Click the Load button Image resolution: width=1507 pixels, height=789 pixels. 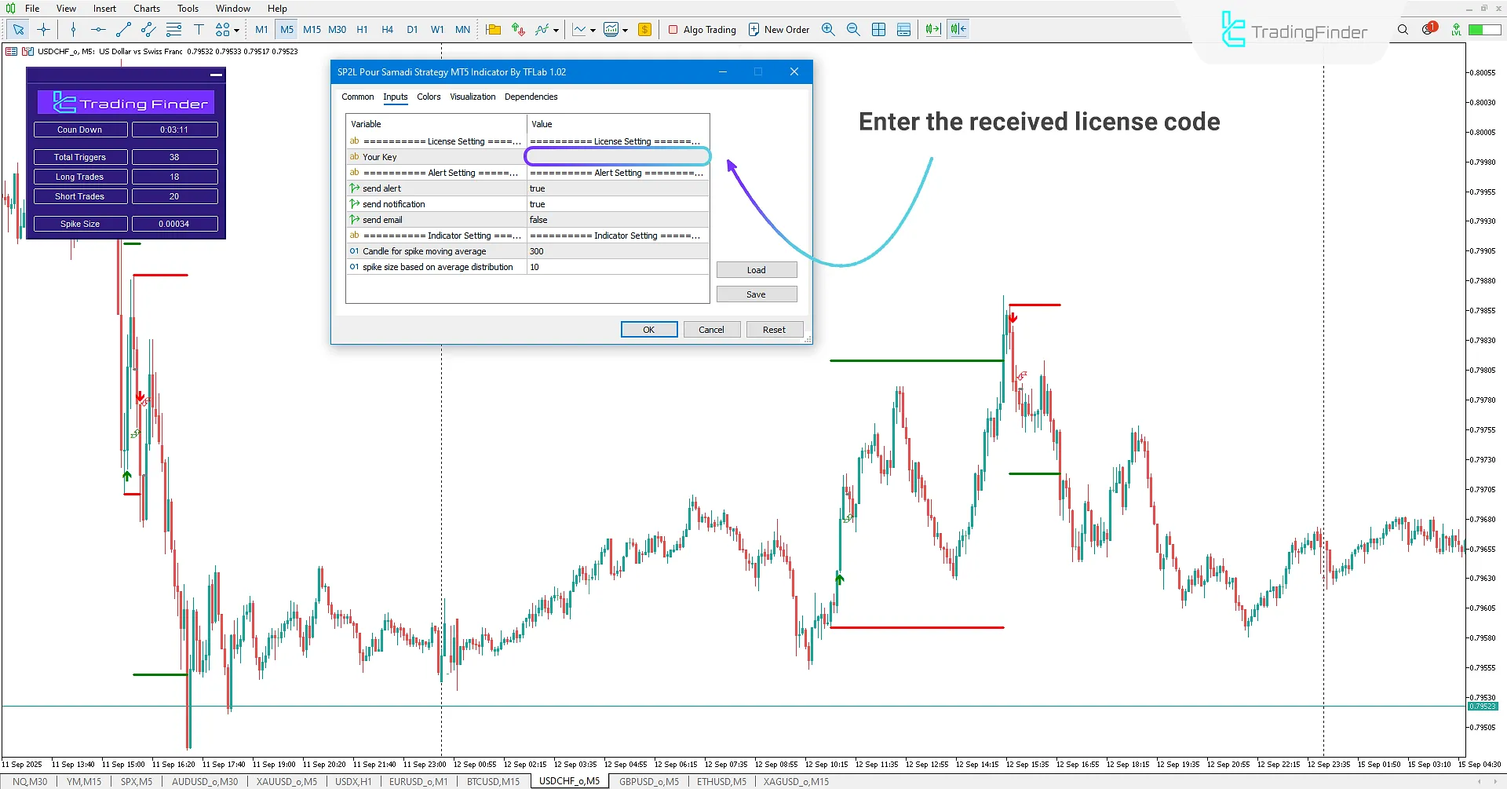(756, 269)
